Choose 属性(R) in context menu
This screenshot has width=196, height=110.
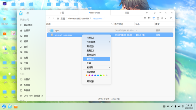[x=97, y=81]
